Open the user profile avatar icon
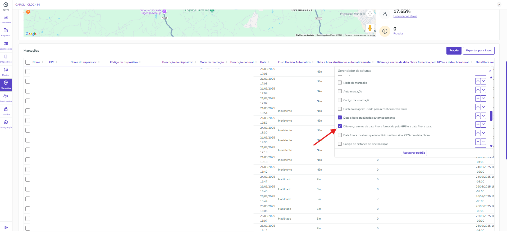 499,5
